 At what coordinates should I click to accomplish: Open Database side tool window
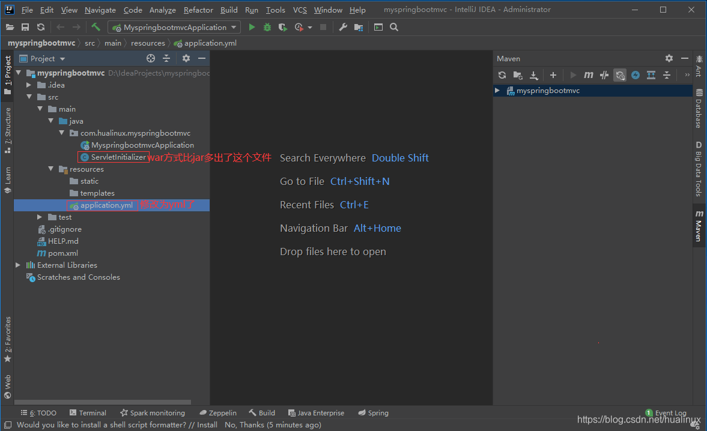pyautogui.click(x=699, y=108)
